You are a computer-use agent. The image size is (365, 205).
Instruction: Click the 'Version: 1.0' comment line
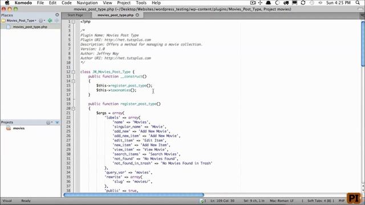pyautogui.click(x=92, y=49)
